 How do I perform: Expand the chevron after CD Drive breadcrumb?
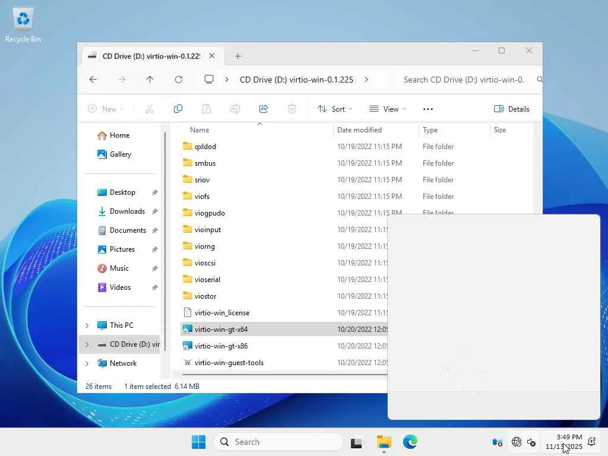(x=366, y=80)
